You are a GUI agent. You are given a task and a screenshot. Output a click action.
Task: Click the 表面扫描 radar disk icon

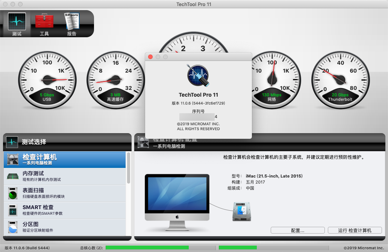click(x=13, y=193)
